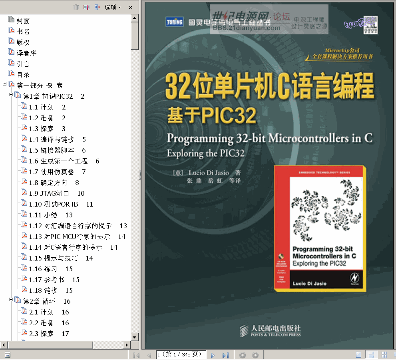Screen dimensions: 396x360
Task: Select bookmark 1.17 参考书
Action: click(x=54, y=280)
